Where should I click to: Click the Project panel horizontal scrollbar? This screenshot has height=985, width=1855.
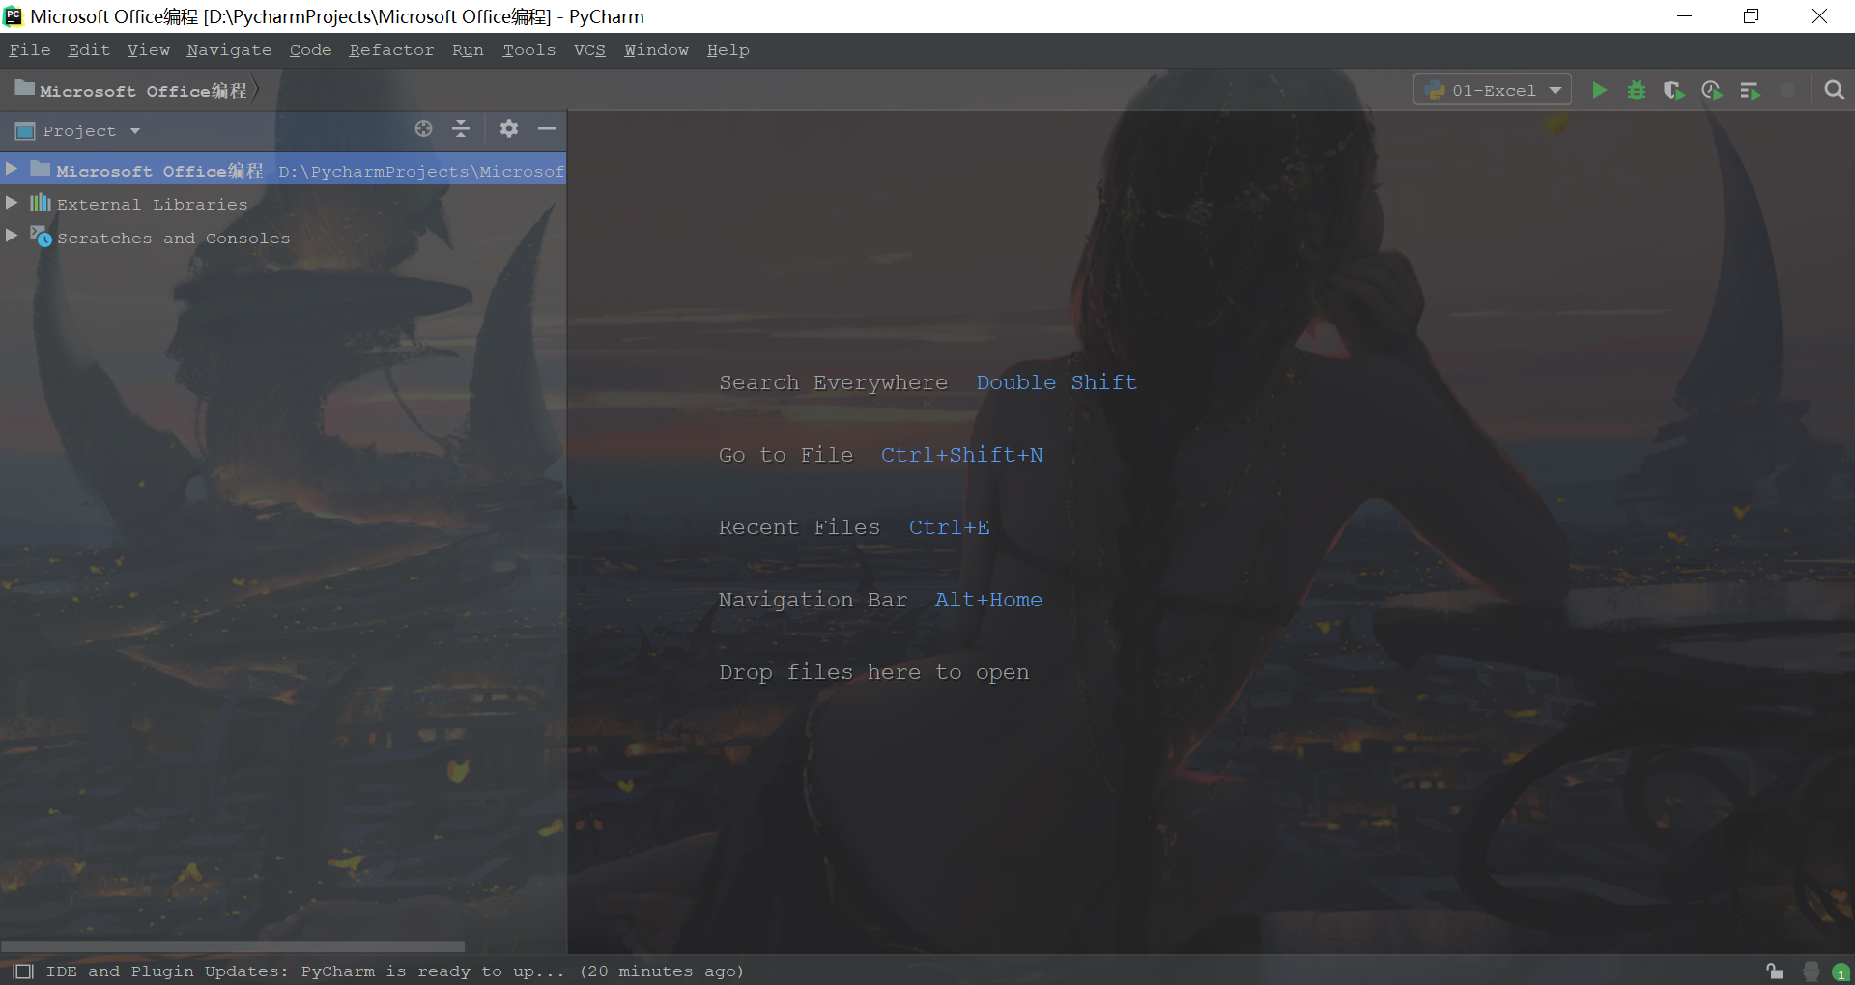pyautogui.click(x=232, y=946)
